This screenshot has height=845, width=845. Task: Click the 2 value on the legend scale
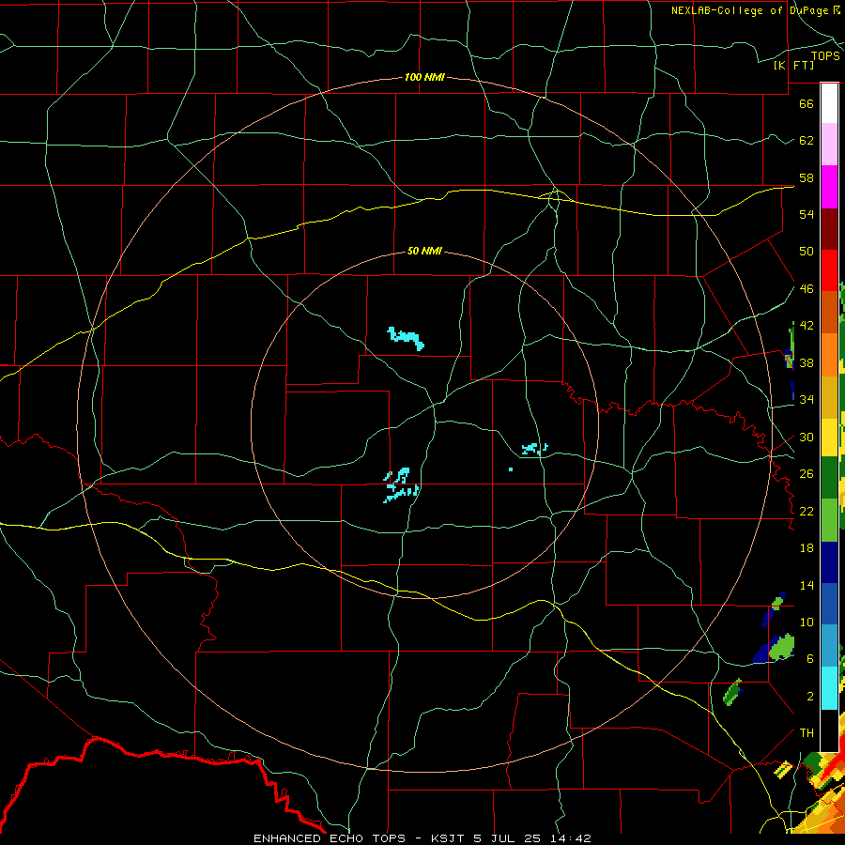(810, 697)
